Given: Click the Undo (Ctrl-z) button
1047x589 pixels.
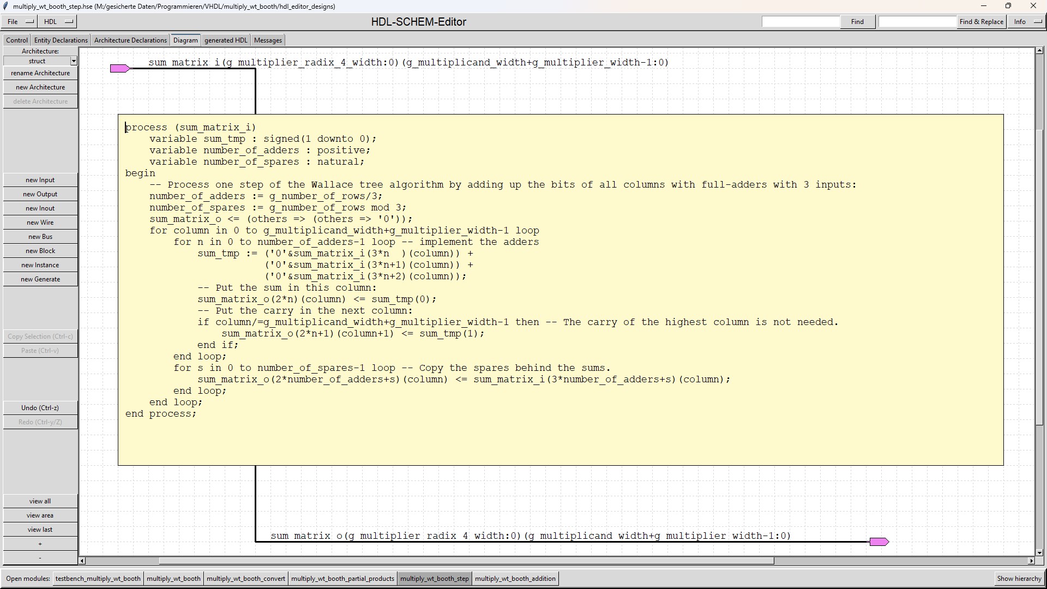Looking at the screenshot, I should (x=40, y=408).
